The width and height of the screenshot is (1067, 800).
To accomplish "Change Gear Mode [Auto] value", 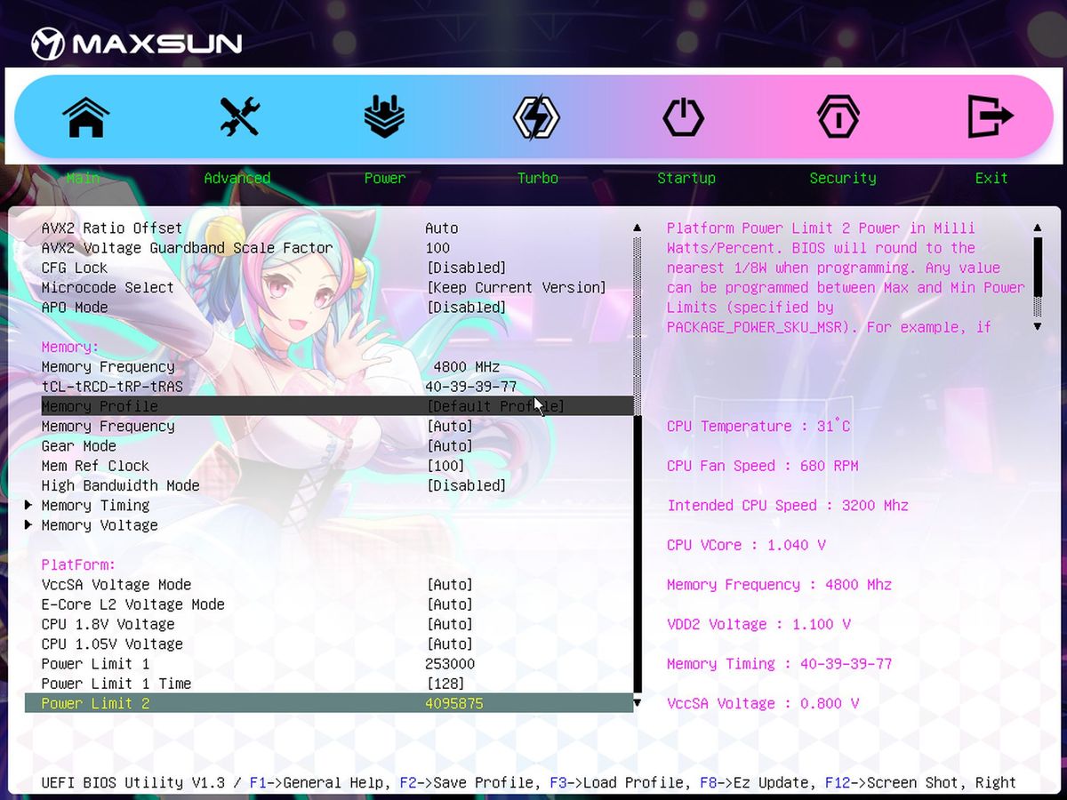I will tap(449, 446).
